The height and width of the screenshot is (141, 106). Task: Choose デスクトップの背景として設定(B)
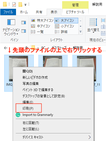tap(53, 96)
